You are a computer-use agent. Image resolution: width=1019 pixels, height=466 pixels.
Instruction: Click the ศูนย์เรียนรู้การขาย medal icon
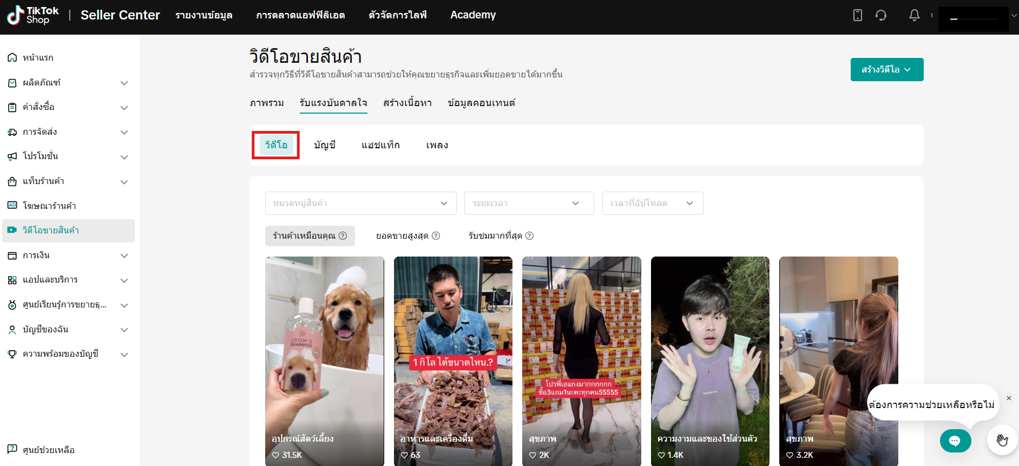pyautogui.click(x=12, y=305)
